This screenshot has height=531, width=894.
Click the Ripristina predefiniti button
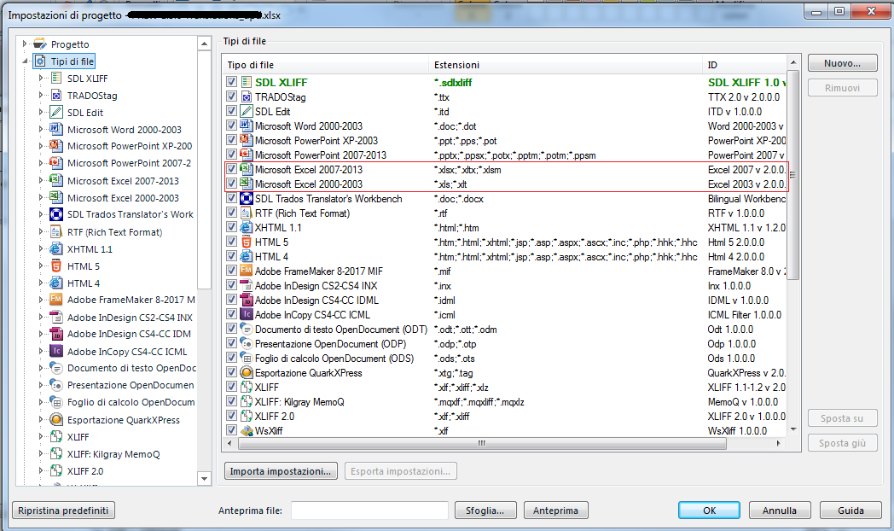63,511
